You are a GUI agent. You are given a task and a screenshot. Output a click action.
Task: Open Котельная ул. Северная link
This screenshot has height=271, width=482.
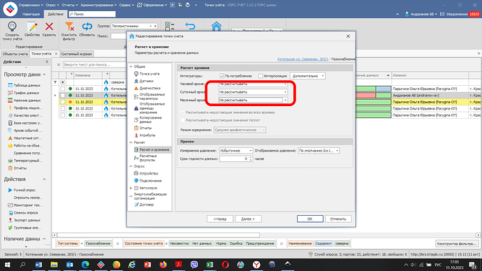(x=302, y=59)
